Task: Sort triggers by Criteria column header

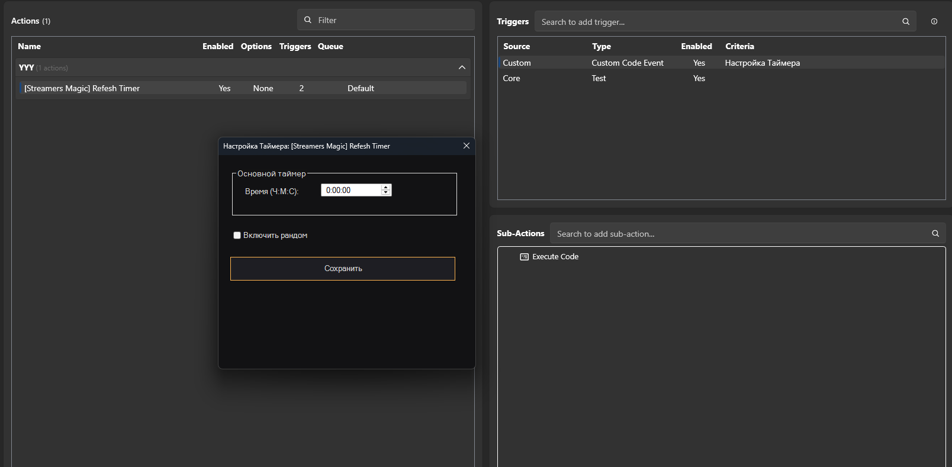Action: pyautogui.click(x=739, y=46)
